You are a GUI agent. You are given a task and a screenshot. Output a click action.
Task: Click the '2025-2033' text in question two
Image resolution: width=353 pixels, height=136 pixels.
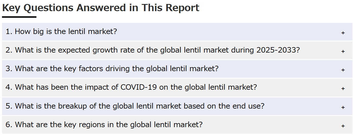point(278,50)
